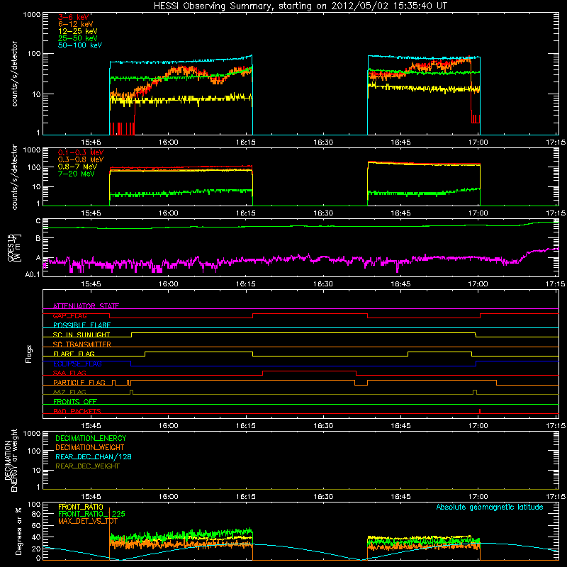Select the 25-50 keV legend label
The height and width of the screenshot is (567, 567).
pos(78,38)
